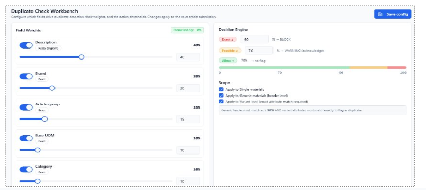Uncheck Apply to Single materials

(x=221, y=89)
